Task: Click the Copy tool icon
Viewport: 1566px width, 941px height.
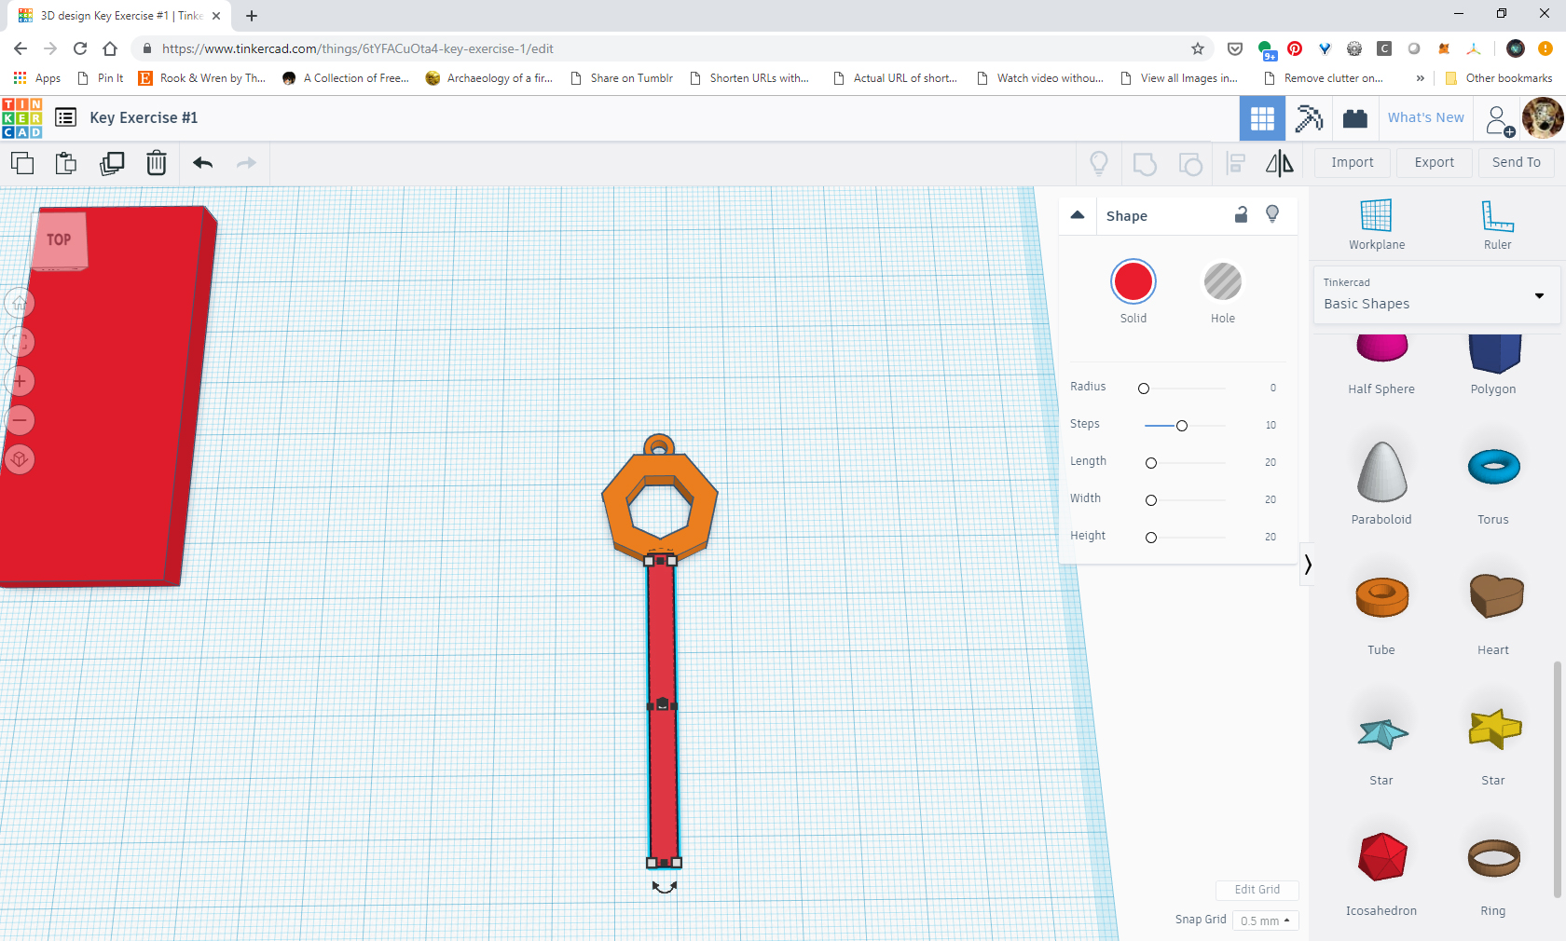Action: tap(22, 163)
